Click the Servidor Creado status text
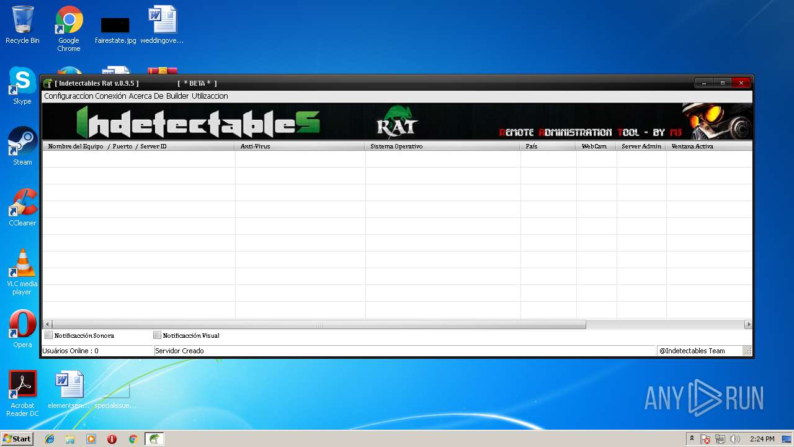Viewport: 794px width, 447px height. tap(179, 351)
